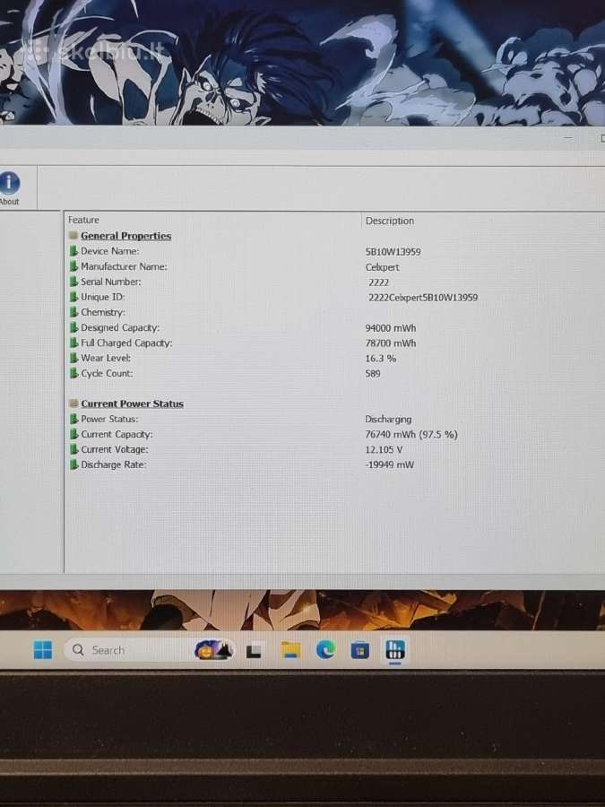Viewport: 605px width, 807px height.
Task: Click the -19949 mW value
Action: [x=390, y=464]
